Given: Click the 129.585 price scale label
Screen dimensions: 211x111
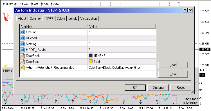Looking at the screenshot, I should (x=205, y=11).
